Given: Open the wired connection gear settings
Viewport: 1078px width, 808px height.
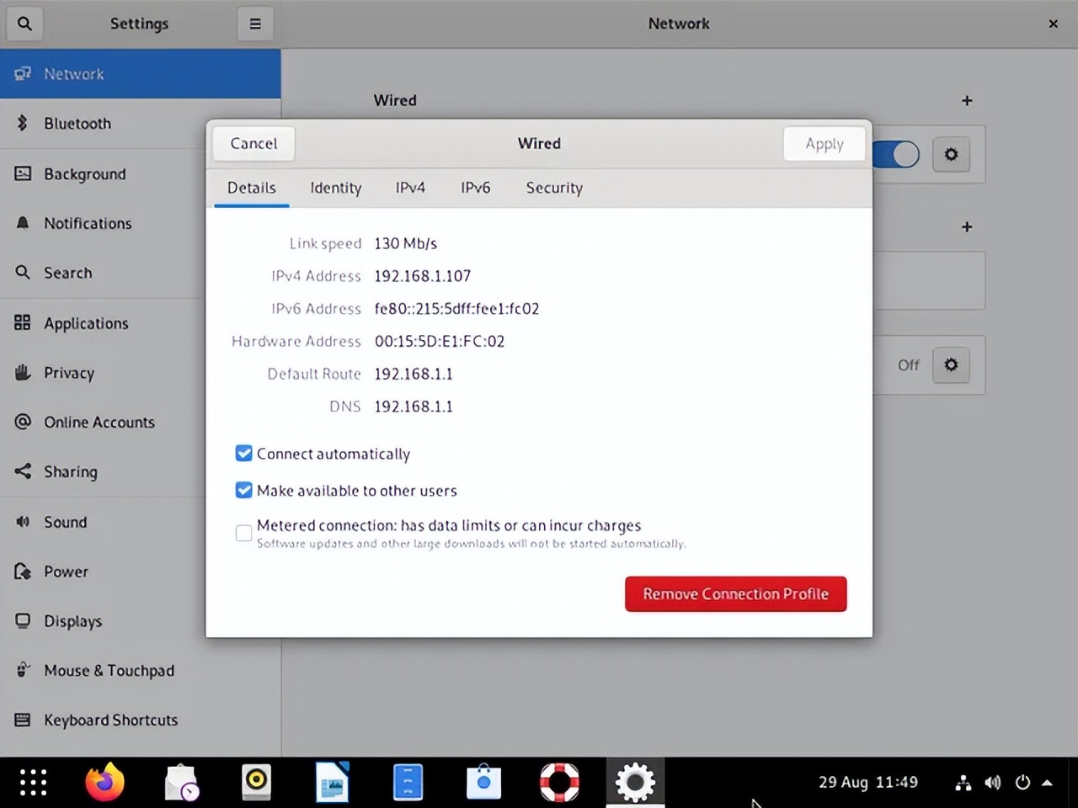Looking at the screenshot, I should [951, 154].
